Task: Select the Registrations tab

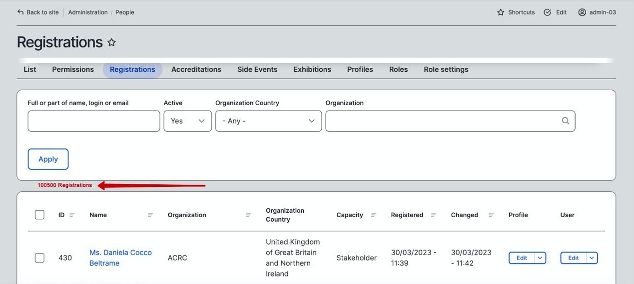Action: [x=132, y=69]
